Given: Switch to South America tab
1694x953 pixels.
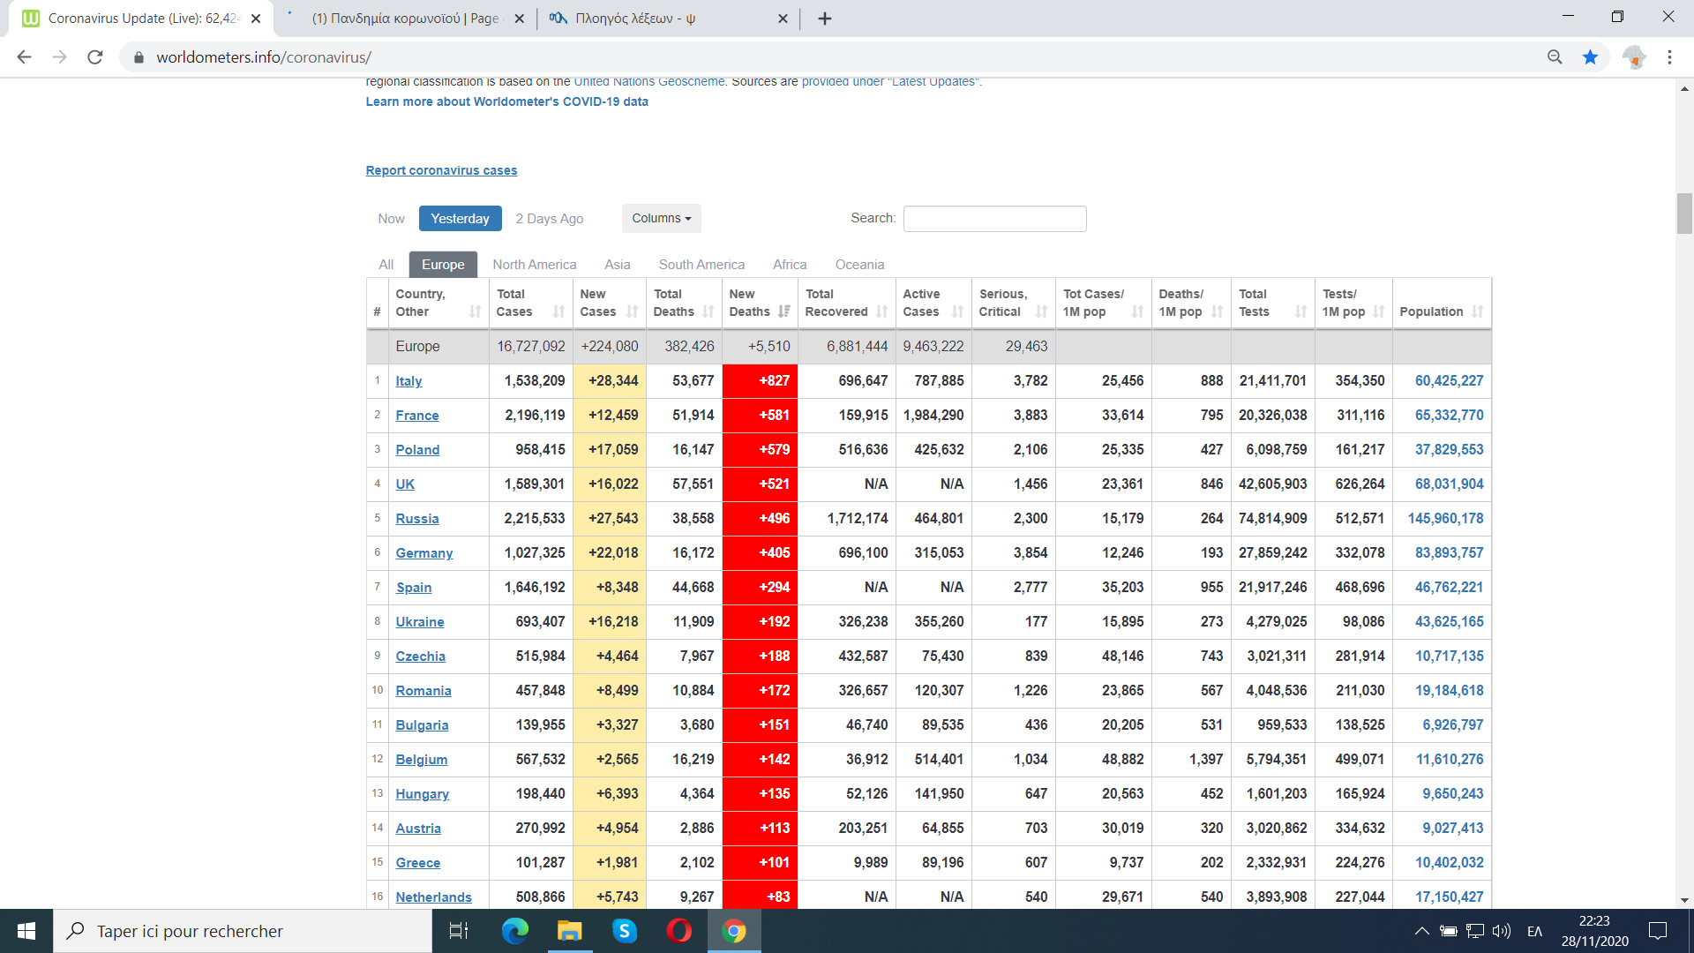Looking at the screenshot, I should pyautogui.click(x=701, y=265).
